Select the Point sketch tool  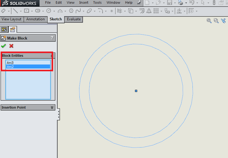(x=112, y=11)
